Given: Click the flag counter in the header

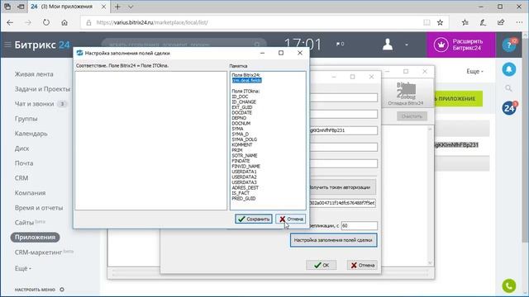Looking at the screenshot, I should pos(340,44).
